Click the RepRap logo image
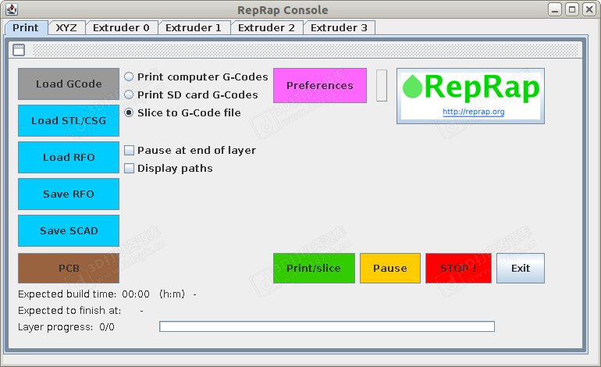This screenshot has width=601, height=367. click(471, 88)
